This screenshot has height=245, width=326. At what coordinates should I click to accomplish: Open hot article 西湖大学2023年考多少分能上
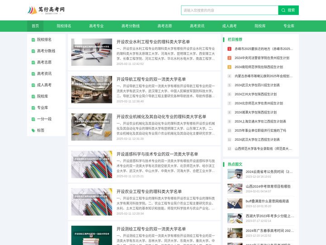coord(270,216)
